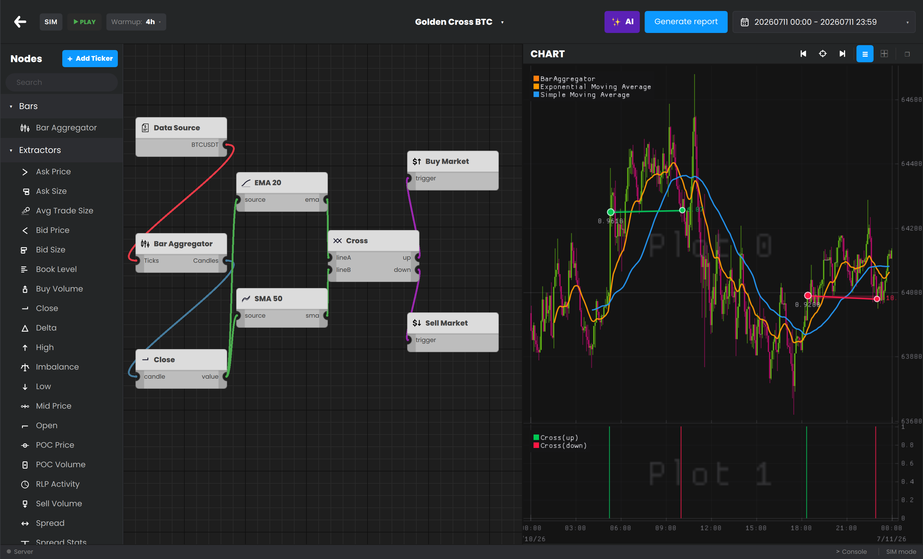Screen dimensions: 923x559
Task: Focus the Nodes search field
Action: pyautogui.click(x=61, y=82)
